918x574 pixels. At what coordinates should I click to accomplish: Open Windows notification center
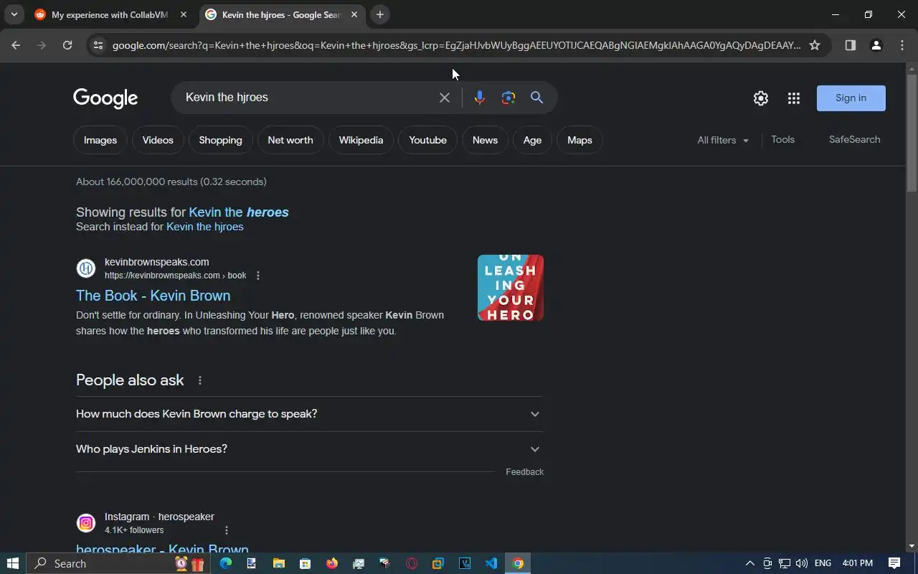pos(894,563)
